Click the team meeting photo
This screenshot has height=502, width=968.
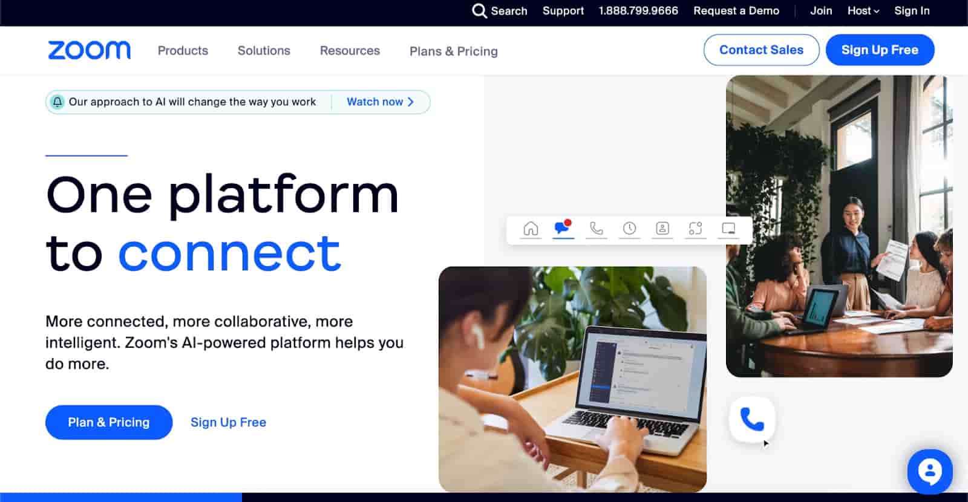point(839,226)
